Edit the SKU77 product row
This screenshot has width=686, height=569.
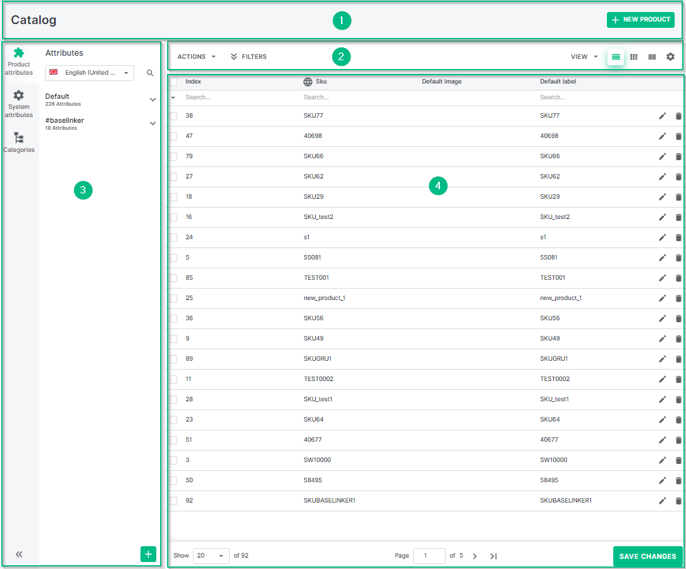(x=663, y=116)
